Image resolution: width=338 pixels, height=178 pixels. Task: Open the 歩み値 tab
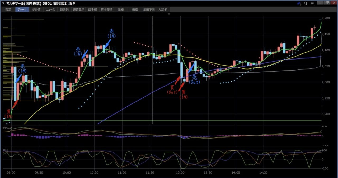coord(36,9)
